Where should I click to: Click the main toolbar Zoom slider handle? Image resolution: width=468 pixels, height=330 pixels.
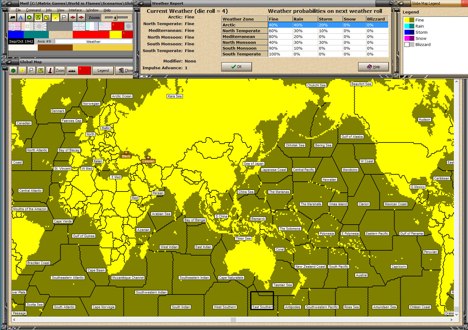[115, 18]
